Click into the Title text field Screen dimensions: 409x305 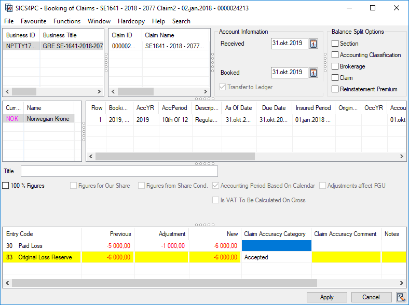[119, 171]
